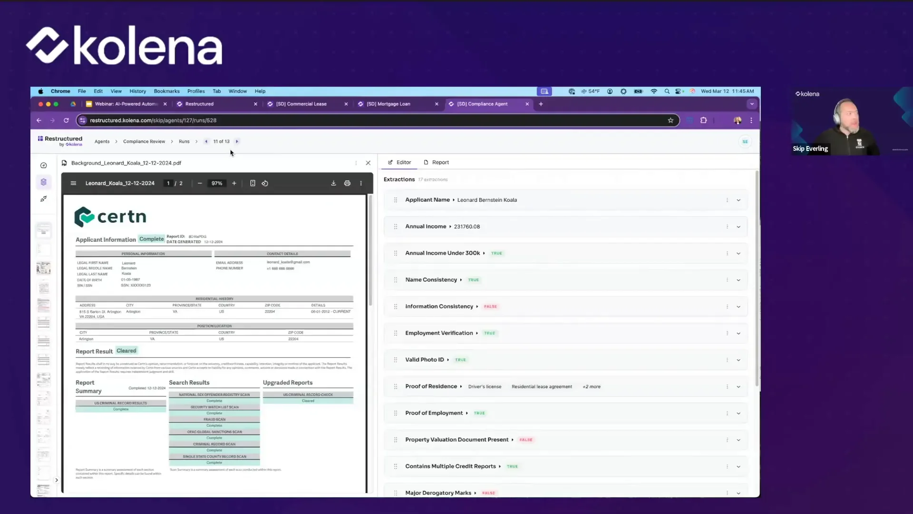Image resolution: width=913 pixels, height=514 pixels.
Task: Expand the Applicant Name extraction chevron
Action: 738,200
